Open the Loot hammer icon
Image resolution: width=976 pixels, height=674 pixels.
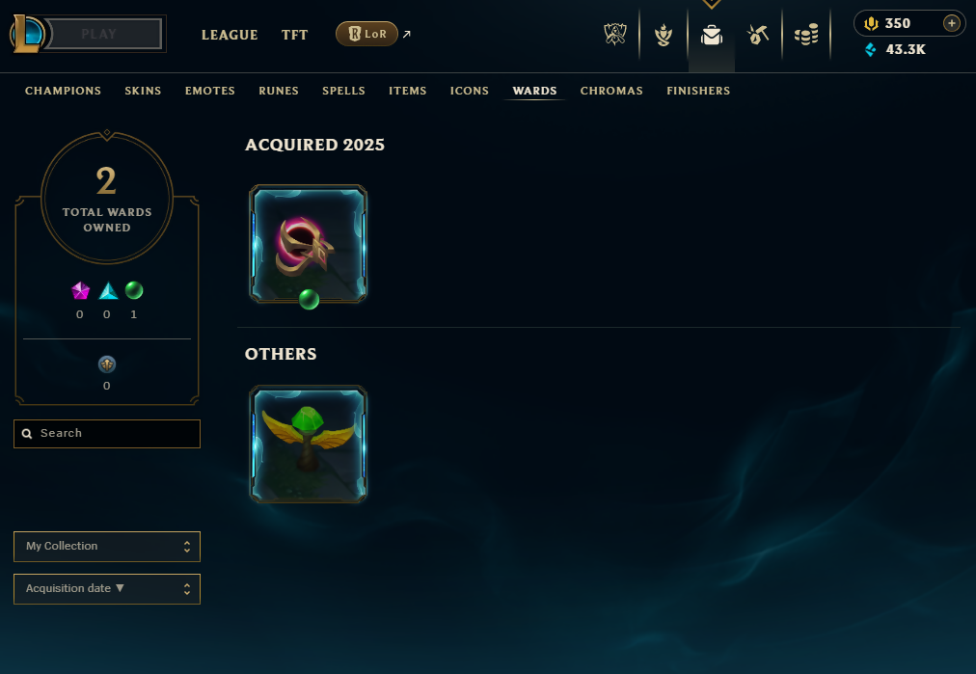coord(758,35)
